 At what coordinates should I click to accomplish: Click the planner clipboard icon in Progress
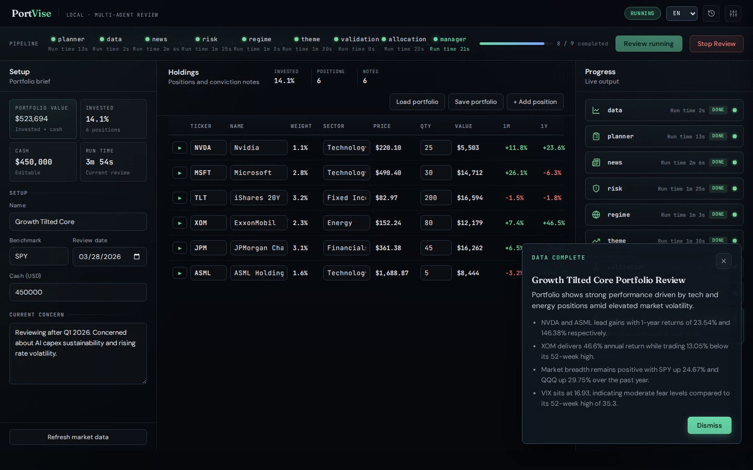pyautogui.click(x=596, y=136)
